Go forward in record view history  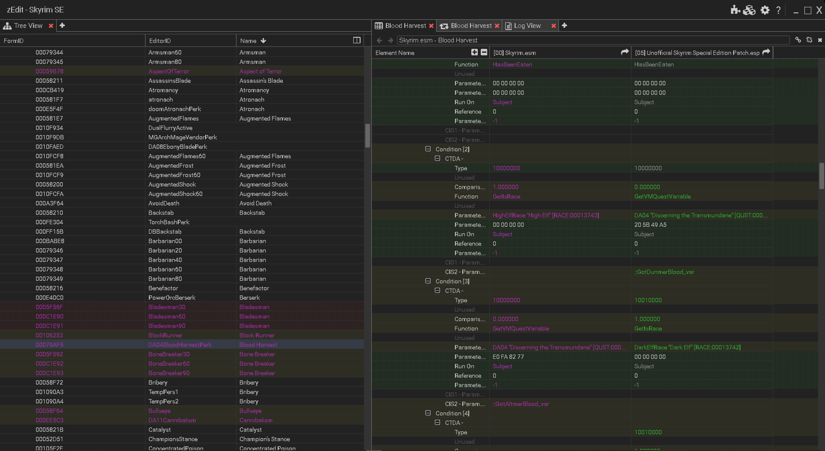pyautogui.click(x=390, y=40)
